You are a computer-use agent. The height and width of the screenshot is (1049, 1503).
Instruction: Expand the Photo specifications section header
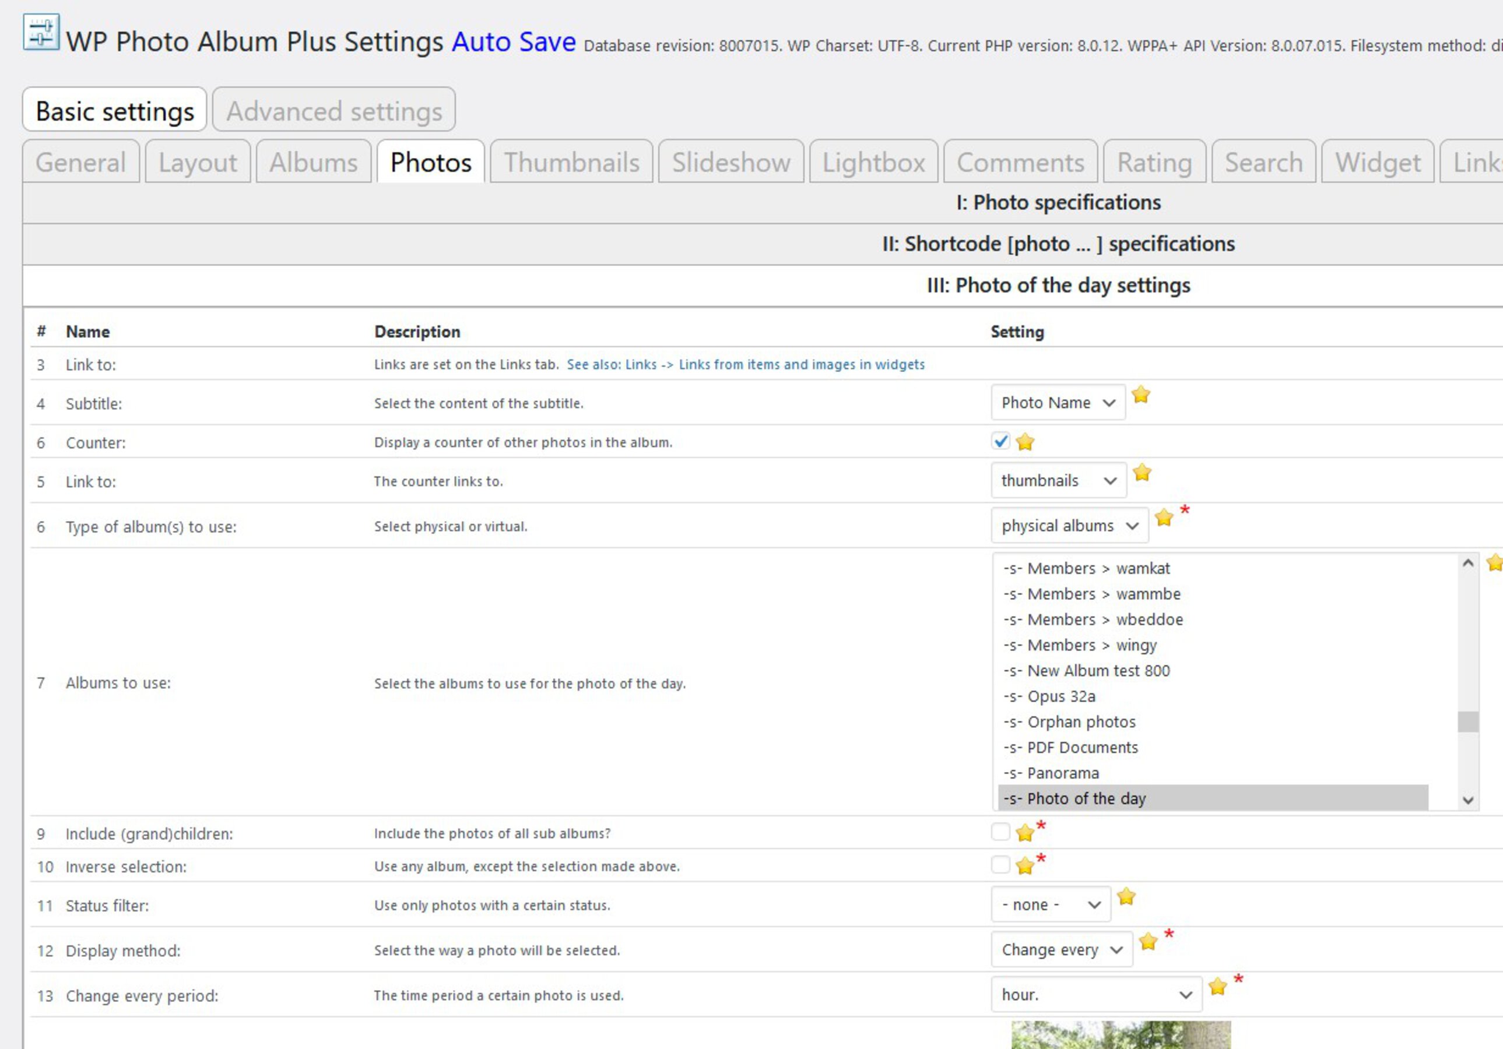1058,203
